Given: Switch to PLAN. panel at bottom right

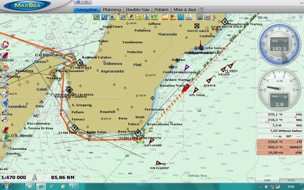Looking at the screenshot, I should point(292,180).
